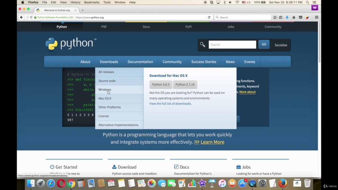This screenshot has width=338, height=190.
Task: Click the magnifier icon beside python.org search
Action: [203, 45]
